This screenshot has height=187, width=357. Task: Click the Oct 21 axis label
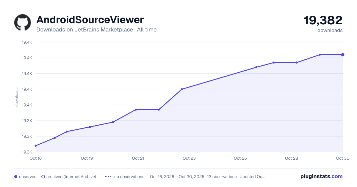coord(138,158)
